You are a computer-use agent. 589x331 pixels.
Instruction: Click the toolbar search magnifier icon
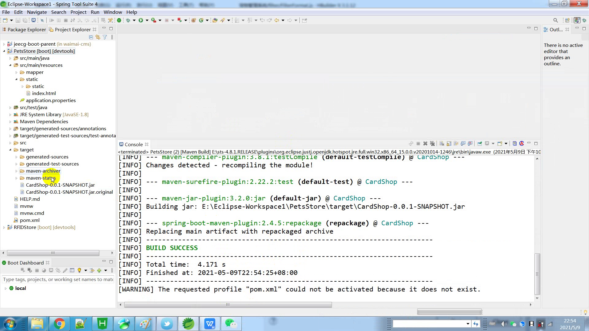point(555,20)
